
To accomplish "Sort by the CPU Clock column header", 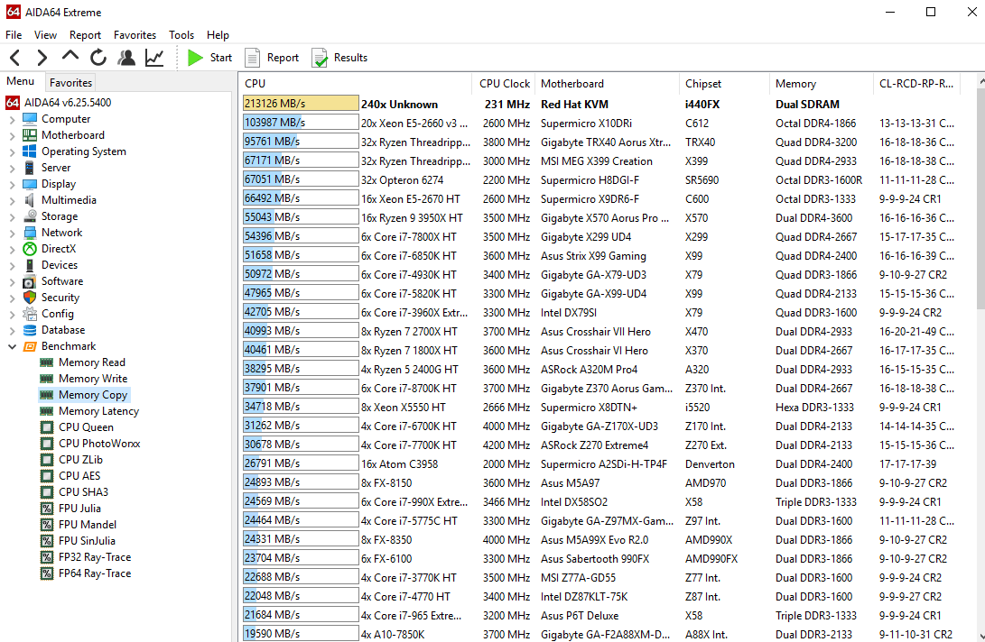I will tap(505, 84).
